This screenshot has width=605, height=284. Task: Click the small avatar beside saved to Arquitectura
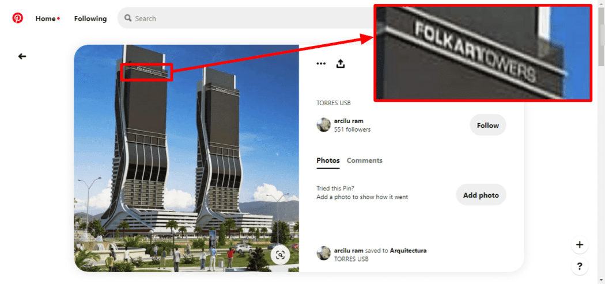(324, 253)
